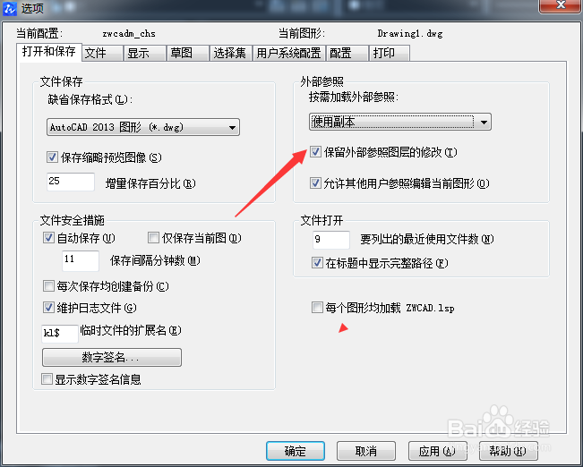This screenshot has width=583, height=467.
Task: Close the 选项 dialog window
Action: 561,5
